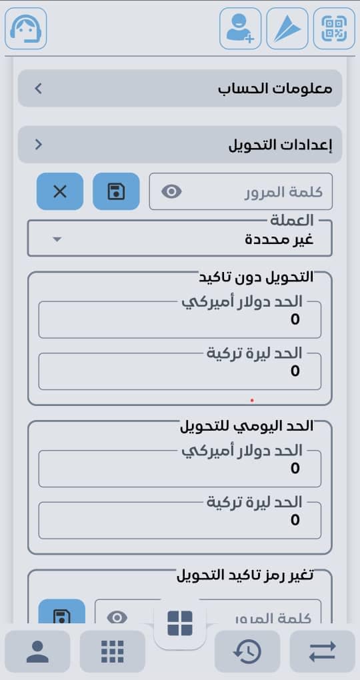
Task: Open the QR code scanner
Action: [334, 28]
